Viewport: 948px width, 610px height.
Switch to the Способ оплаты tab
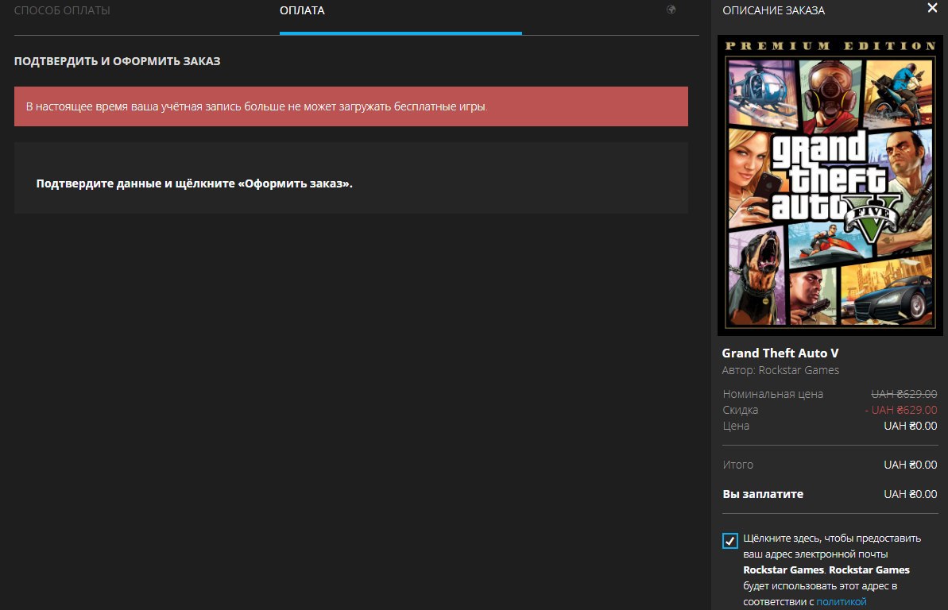pyautogui.click(x=62, y=10)
